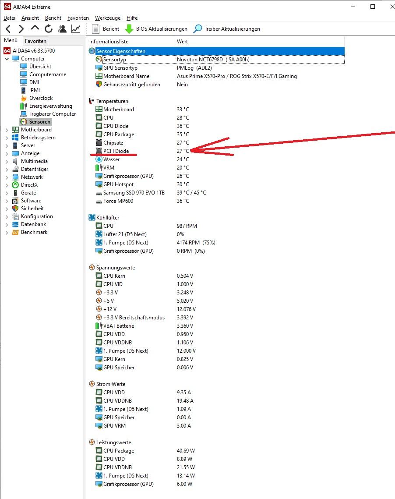This screenshot has height=499, width=395.
Task: Click the Sicherheit shield icon
Action: [x=15, y=209]
